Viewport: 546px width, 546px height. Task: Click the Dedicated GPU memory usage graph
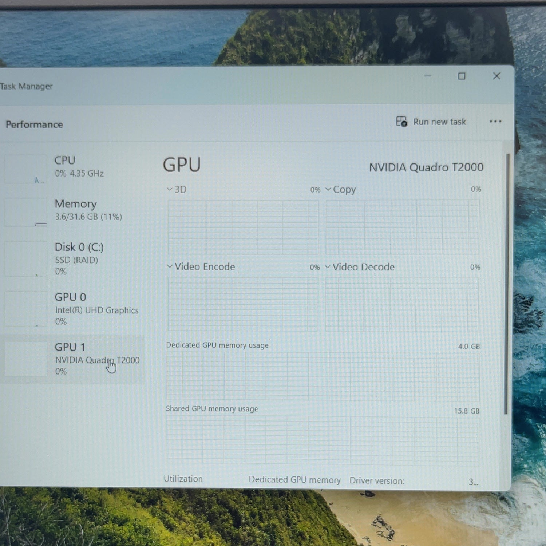(x=323, y=376)
